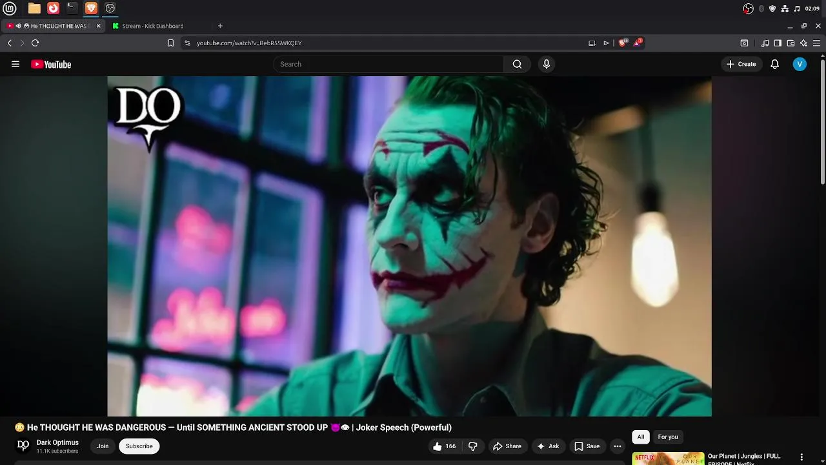Expand the YouTube guide menu

point(15,64)
